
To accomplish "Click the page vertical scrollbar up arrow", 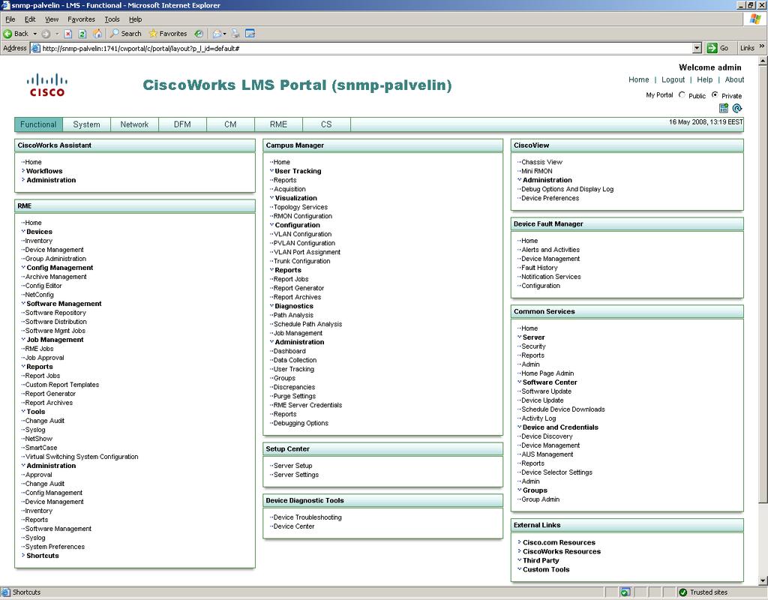I will [x=763, y=61].
